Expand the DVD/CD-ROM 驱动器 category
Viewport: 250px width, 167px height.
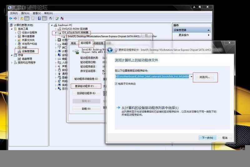click(56, 29)
